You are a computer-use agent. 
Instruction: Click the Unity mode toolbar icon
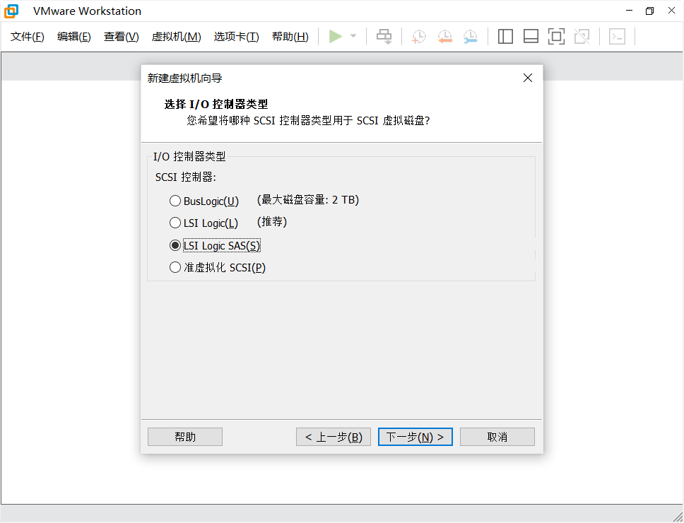(582, 36)
